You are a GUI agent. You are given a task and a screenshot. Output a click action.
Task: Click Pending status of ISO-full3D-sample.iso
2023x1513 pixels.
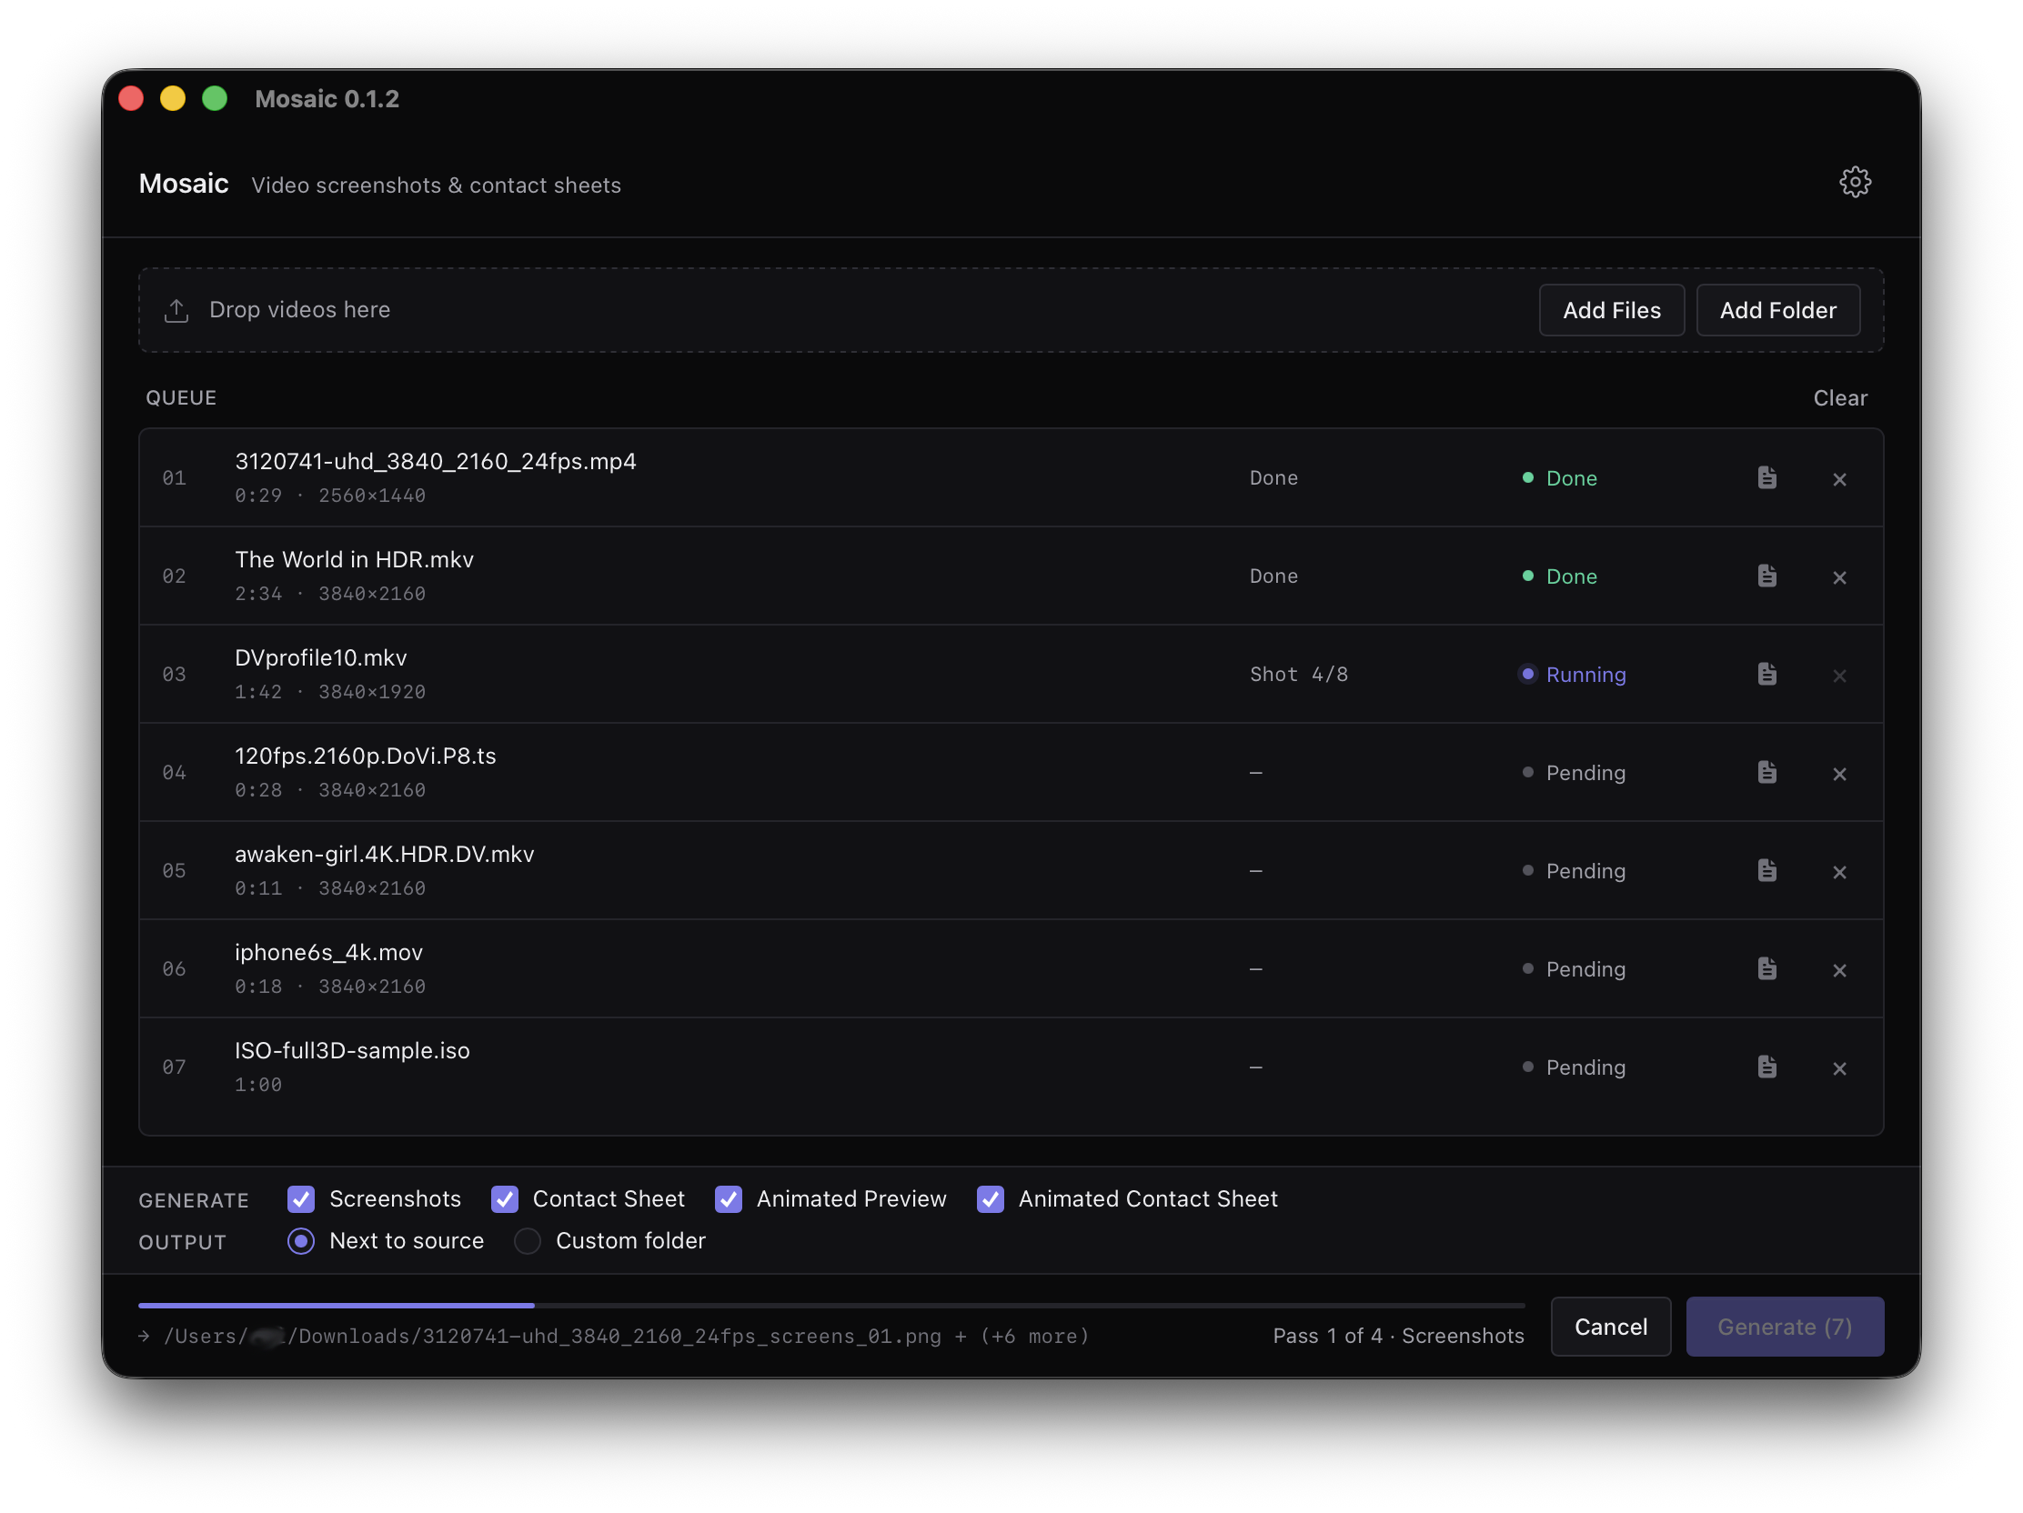pos(1573,1067)
